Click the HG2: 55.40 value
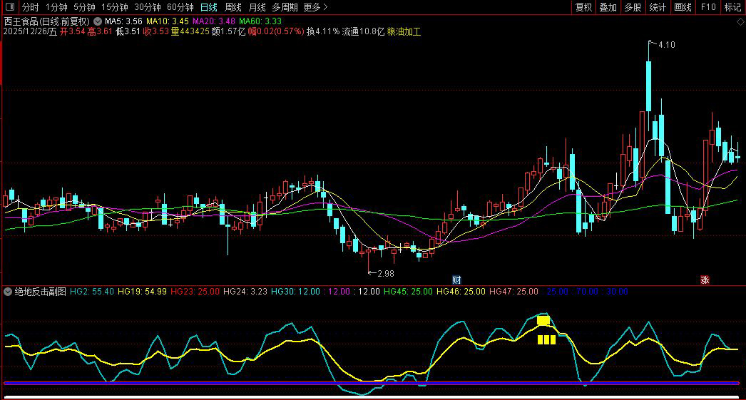 coord(92,292)
